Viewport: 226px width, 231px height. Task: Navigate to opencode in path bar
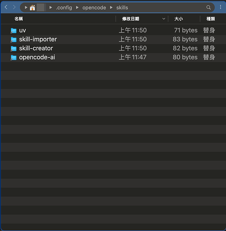[x=94, y=8]
